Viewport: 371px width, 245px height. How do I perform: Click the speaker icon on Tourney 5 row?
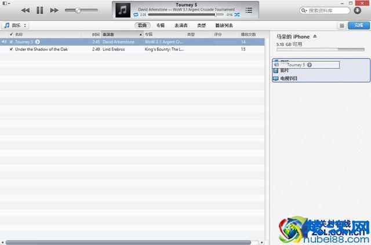tap(4, 42)
